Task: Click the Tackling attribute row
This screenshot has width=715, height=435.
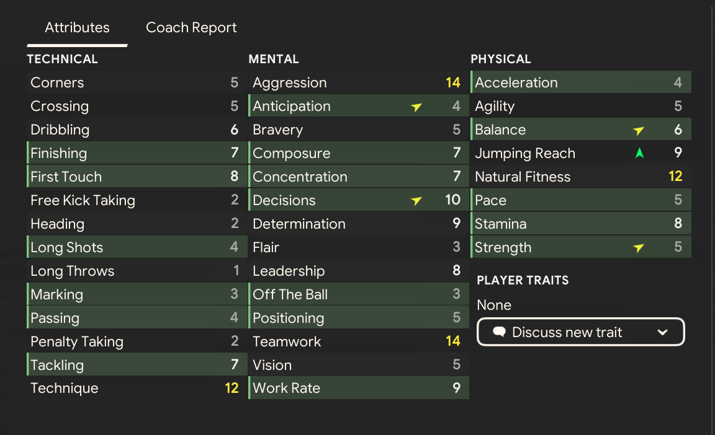Action: (136, 365)
